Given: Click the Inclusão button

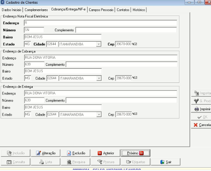Looking at the screenshot, I should coord(16,153).
